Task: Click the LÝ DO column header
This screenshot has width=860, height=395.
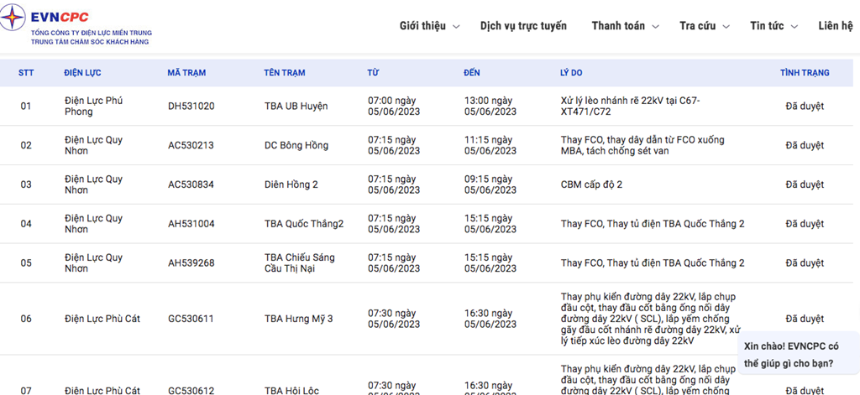Action: (x=571, y=72)
